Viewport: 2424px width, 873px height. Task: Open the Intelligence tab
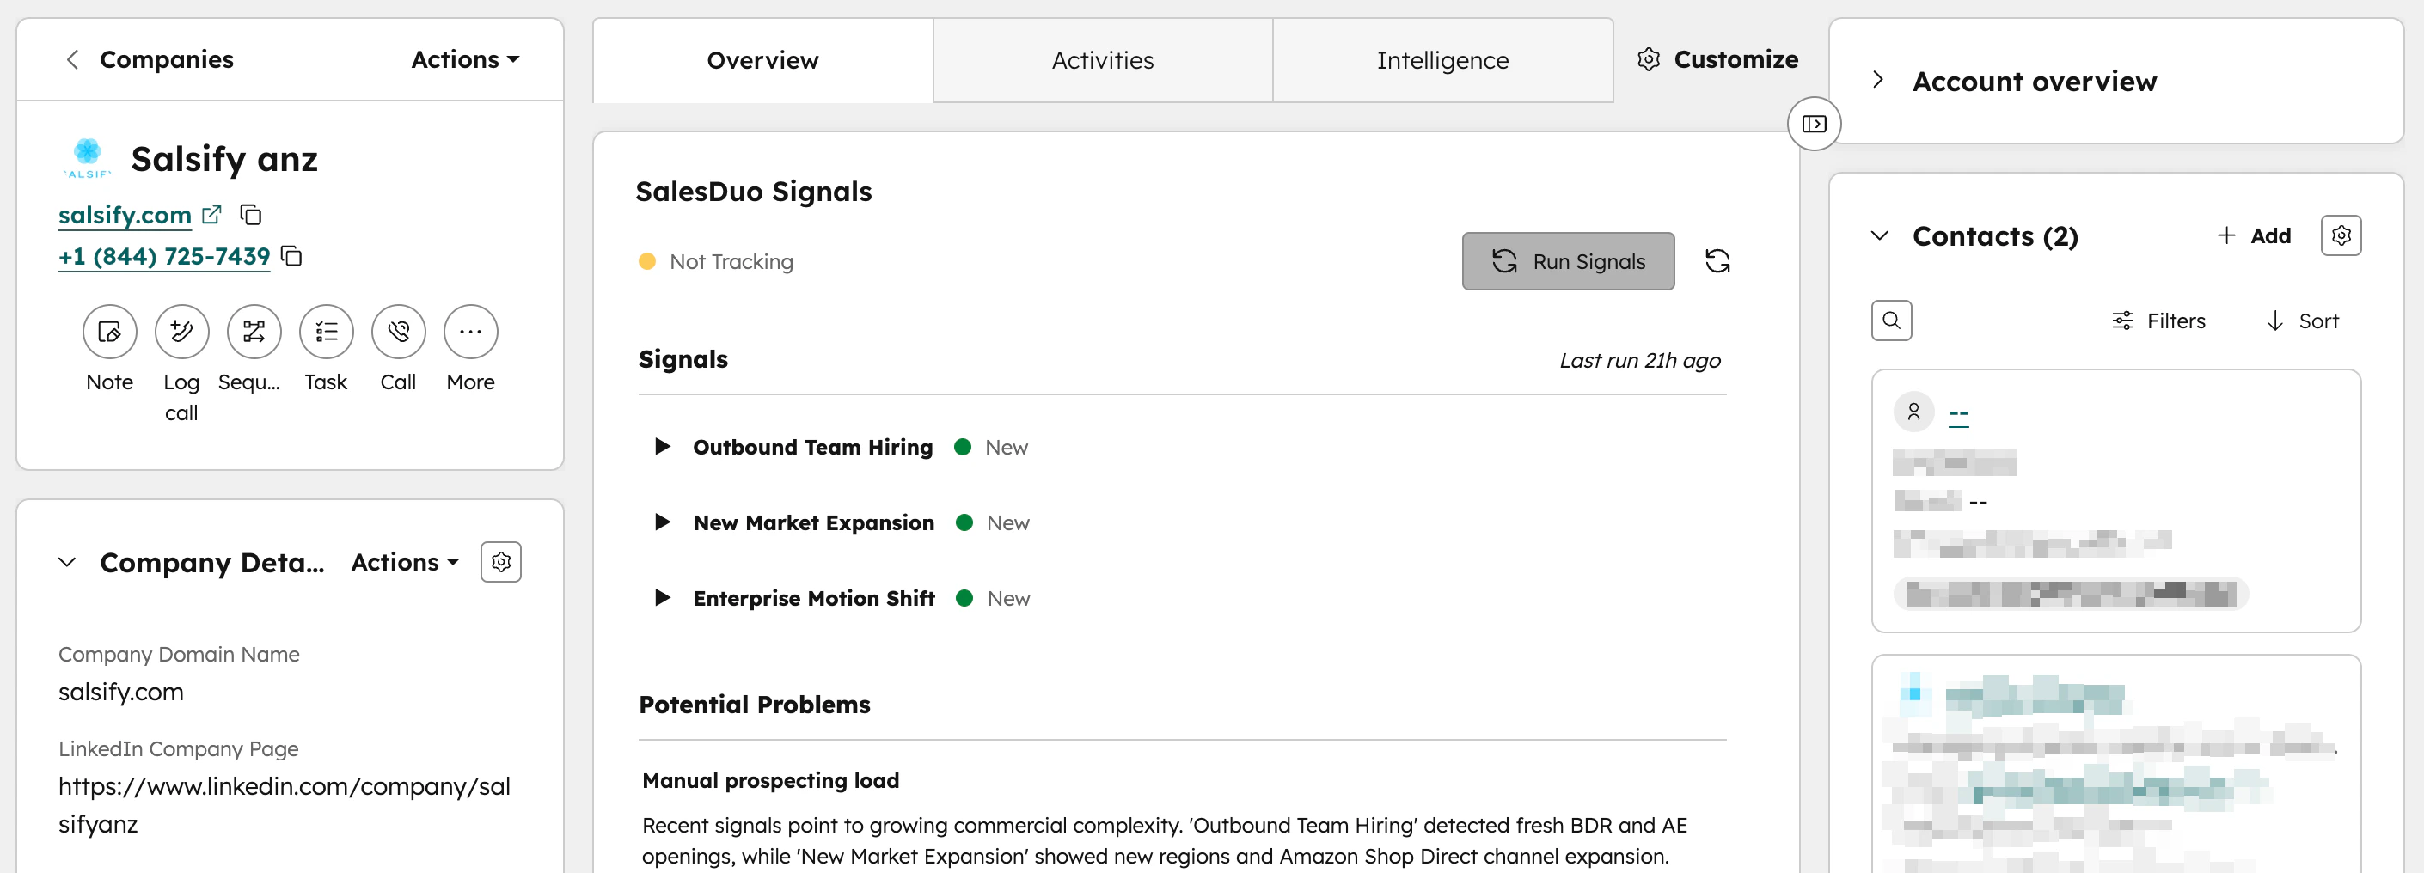1442,59
